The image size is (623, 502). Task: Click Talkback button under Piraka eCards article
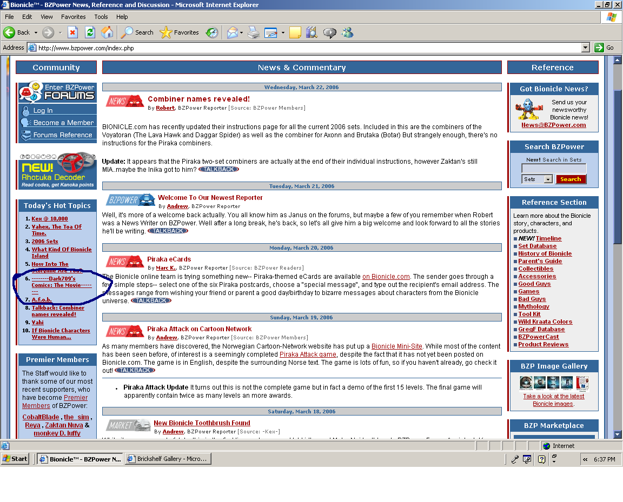(x=151, y=300)
